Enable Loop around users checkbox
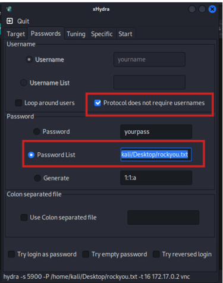Screen dimensions: 223x283 (x=18, y=103)
